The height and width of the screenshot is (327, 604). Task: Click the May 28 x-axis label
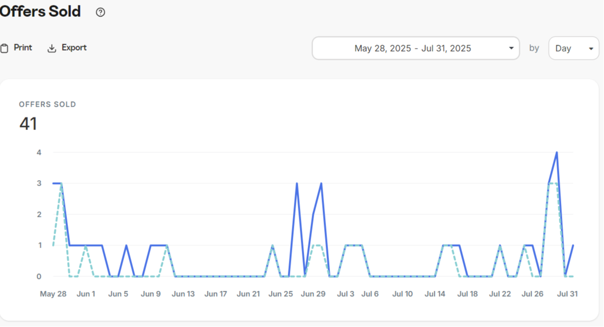pyautogui.click(x=53, y=294)
